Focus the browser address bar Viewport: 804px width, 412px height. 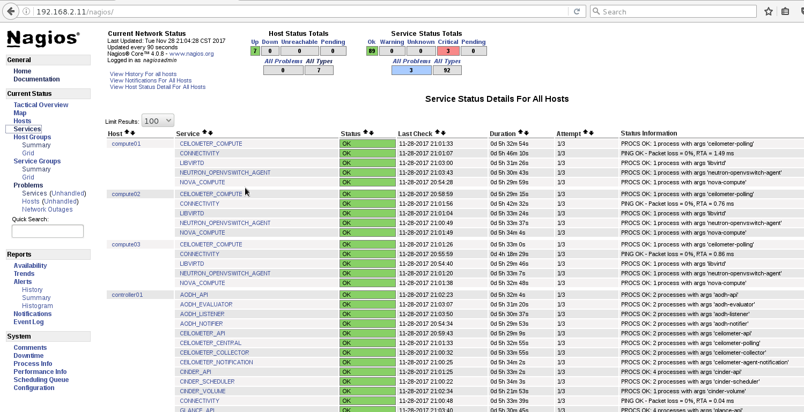pyautogui.click(x=300, y=11)
